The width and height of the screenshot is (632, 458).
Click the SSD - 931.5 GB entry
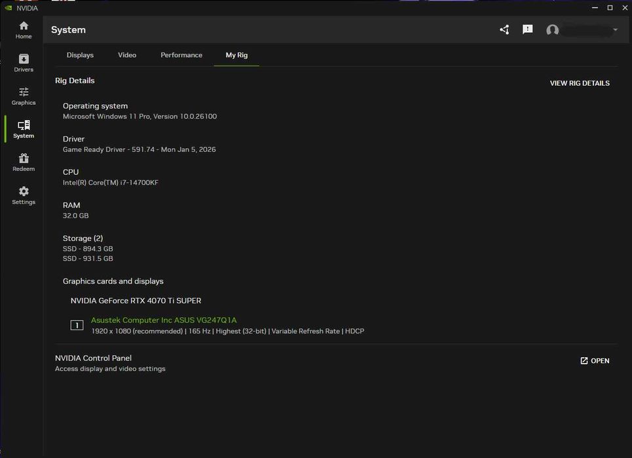pos(88,258)
